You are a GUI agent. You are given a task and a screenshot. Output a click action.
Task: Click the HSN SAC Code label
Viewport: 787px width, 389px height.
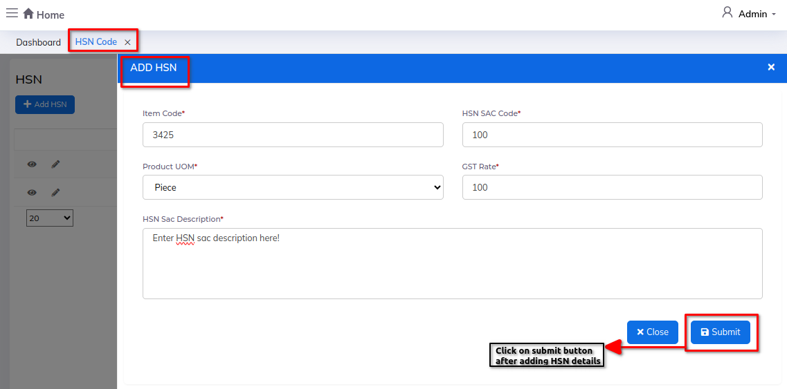[491, 114]
